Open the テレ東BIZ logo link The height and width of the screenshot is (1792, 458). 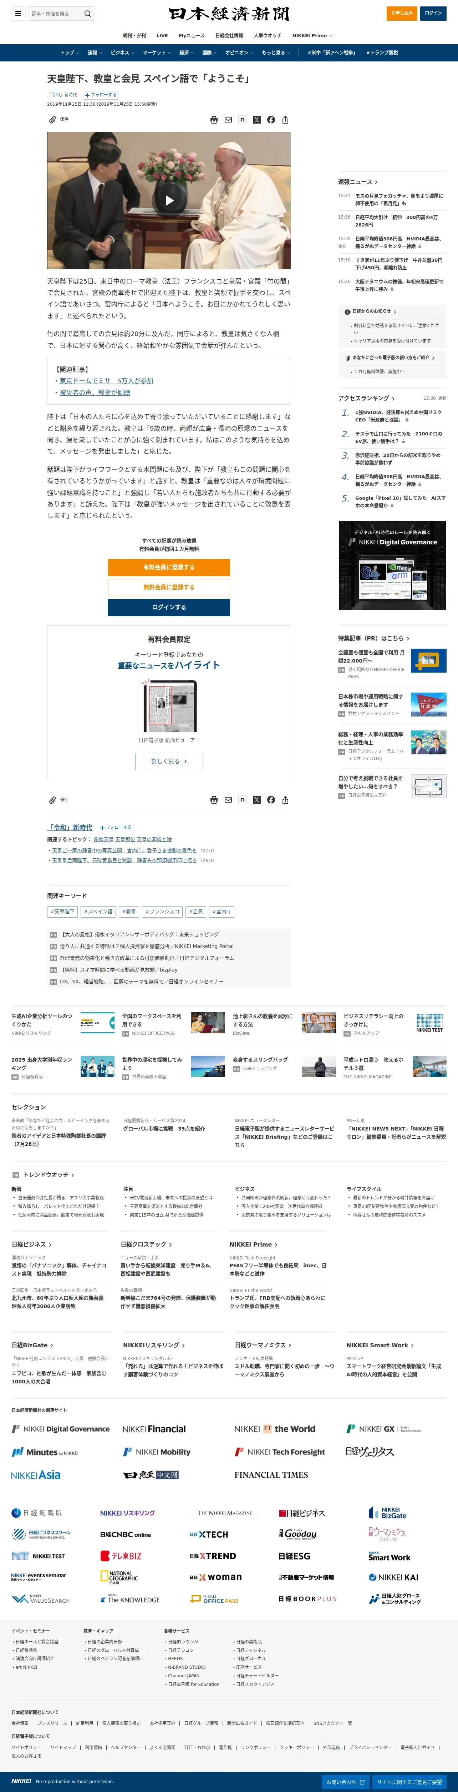121,1556
